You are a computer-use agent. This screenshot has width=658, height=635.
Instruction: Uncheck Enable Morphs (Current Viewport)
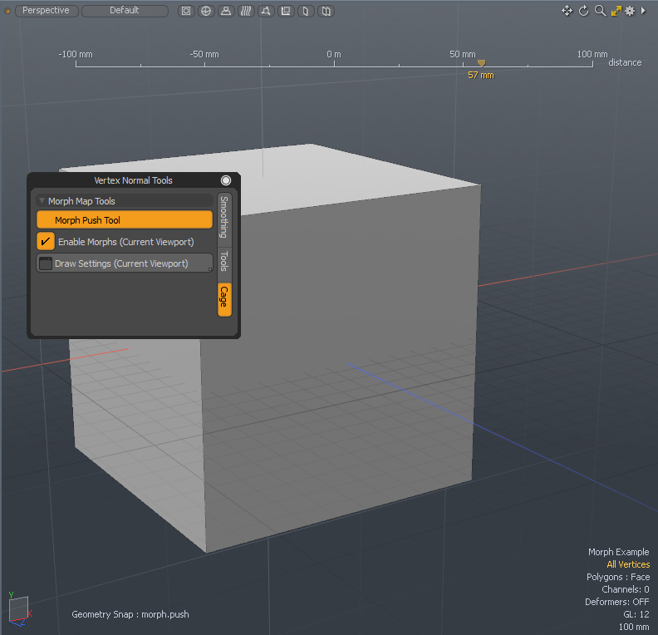47,242
